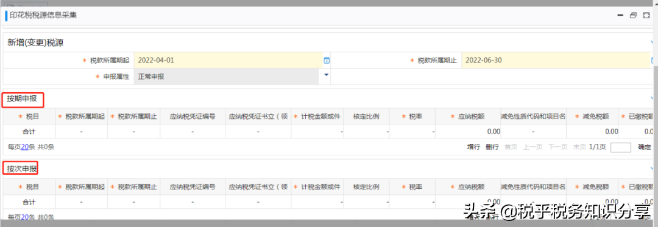Click 减免性质代码和项目名 header in 按次申报 table
The height and width of the screenshot is (227, 658).
click(533, 187)
